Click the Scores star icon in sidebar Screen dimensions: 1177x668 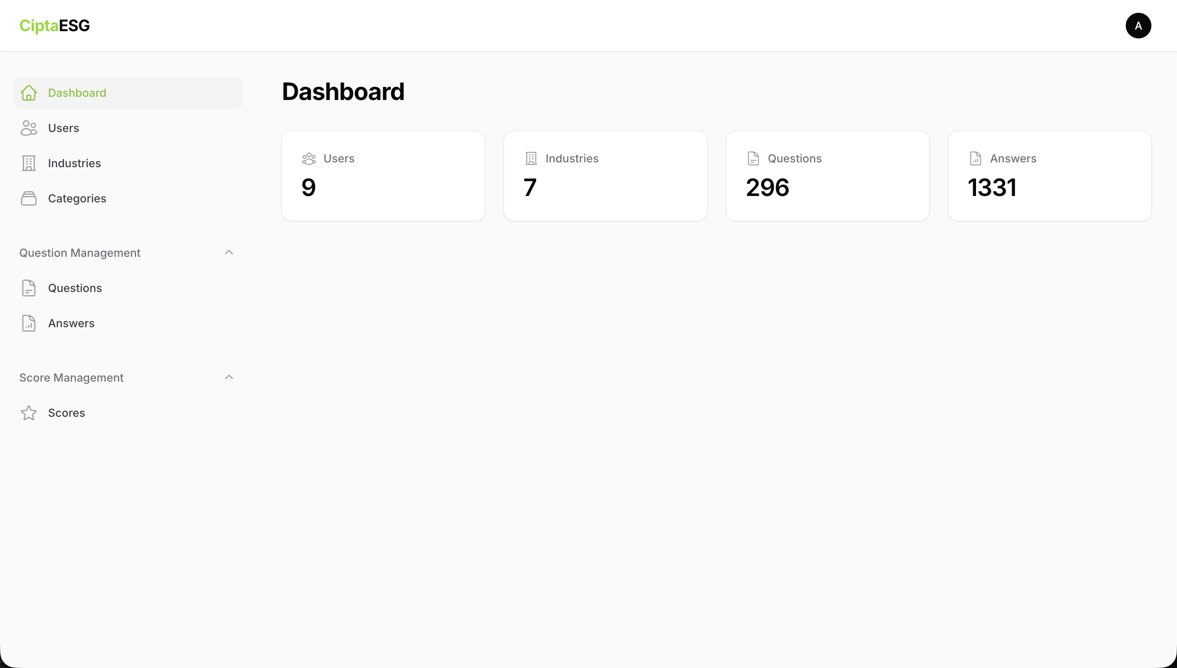[x=28, y=413]
